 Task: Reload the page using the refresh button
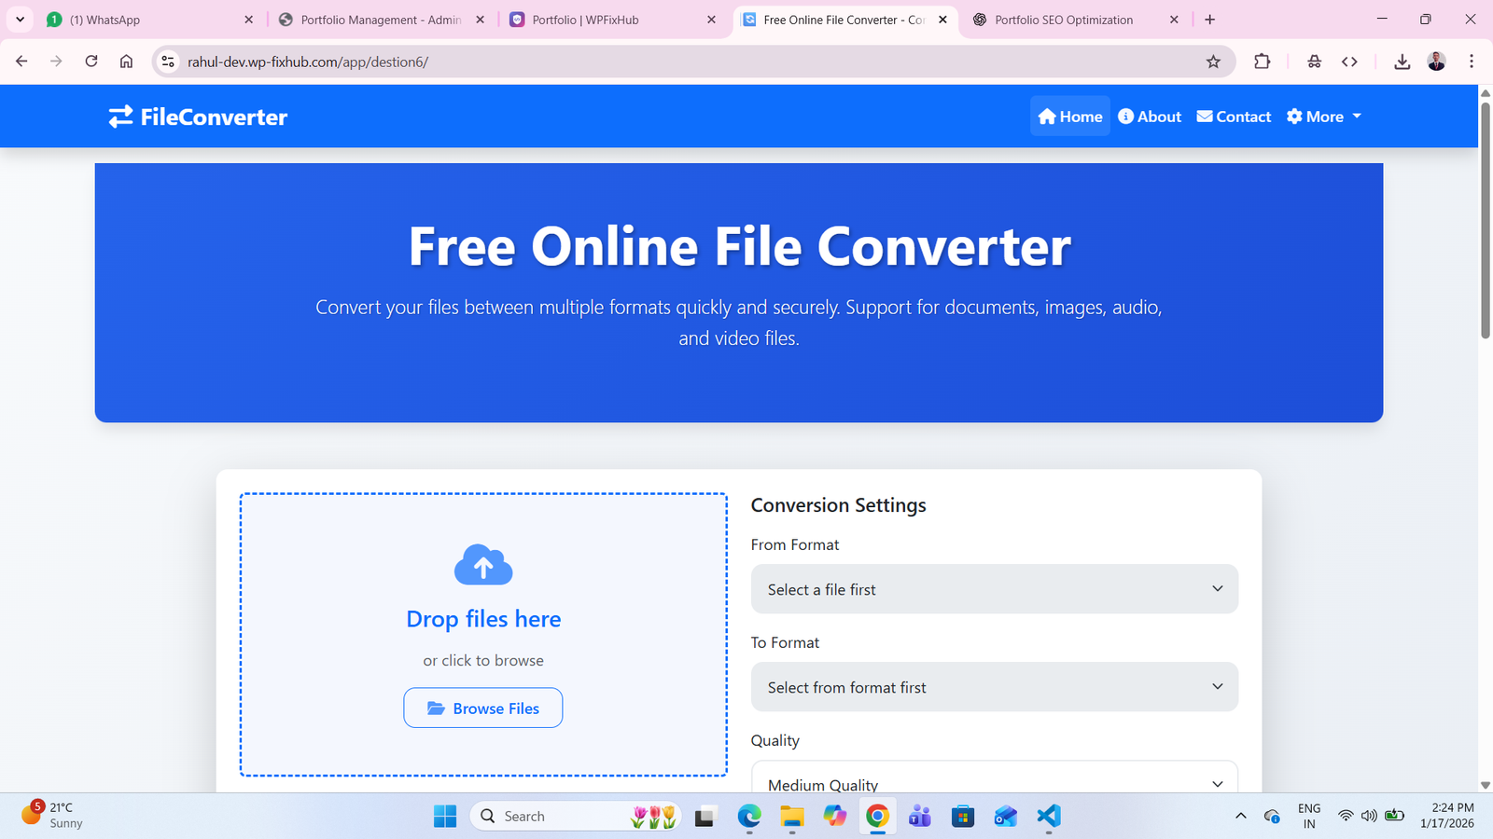tap(91, 62)
